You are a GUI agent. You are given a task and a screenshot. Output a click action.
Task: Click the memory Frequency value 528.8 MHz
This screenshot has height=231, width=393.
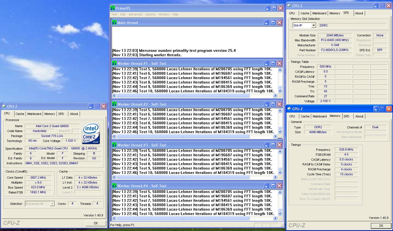[346, 149]
